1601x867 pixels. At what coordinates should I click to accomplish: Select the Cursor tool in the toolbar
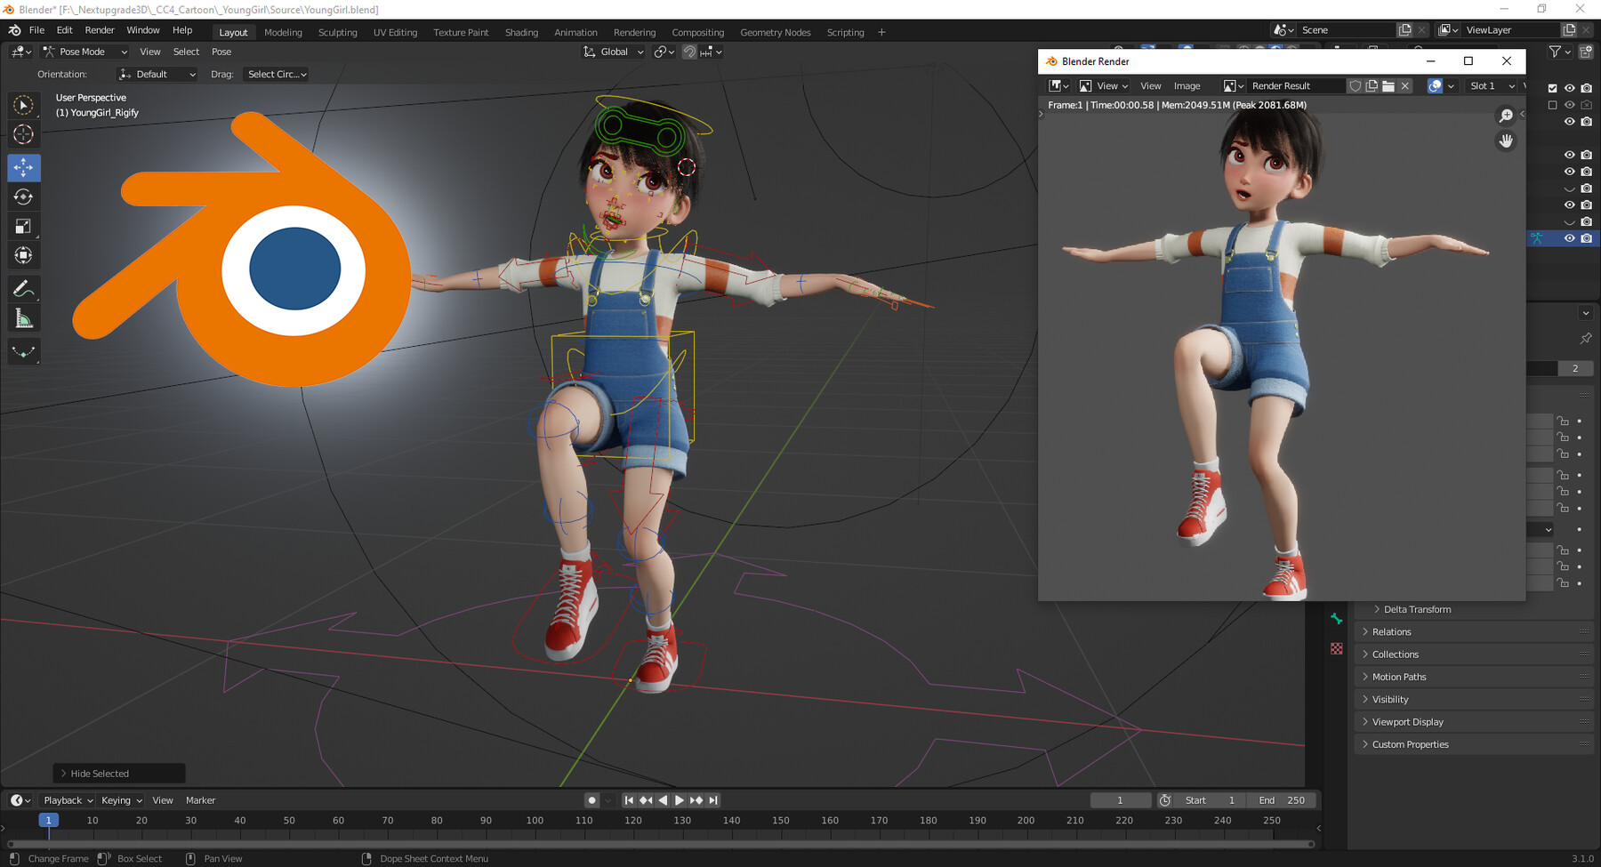[x=24, y=134]
